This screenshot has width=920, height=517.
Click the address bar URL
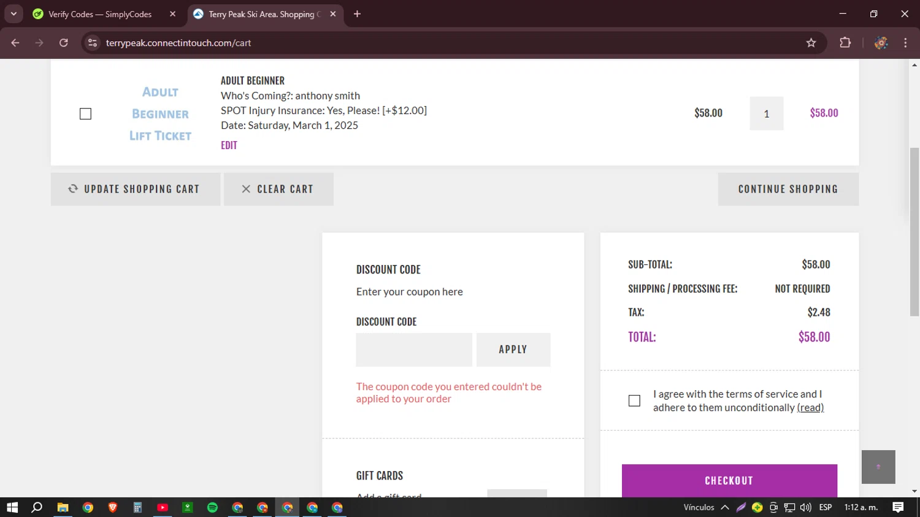178,43
